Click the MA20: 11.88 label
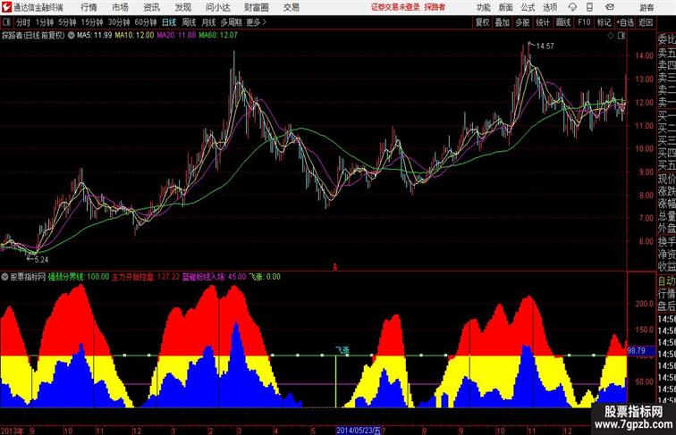Image resolution: width=676 pixels, height=435 pixels. [x=176, y=36]
